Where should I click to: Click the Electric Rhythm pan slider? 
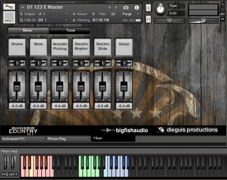(x=81, y=63)
